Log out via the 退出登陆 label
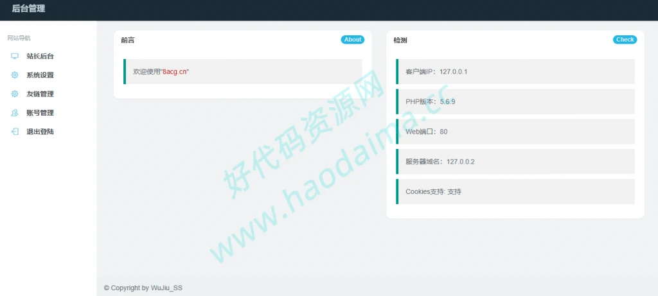The width and height of the screenshot is (658, 296). tap(40, 132)
